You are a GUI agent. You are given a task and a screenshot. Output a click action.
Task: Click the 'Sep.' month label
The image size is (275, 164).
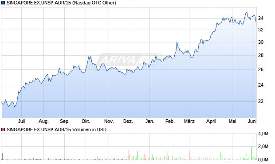pos(65,121)
